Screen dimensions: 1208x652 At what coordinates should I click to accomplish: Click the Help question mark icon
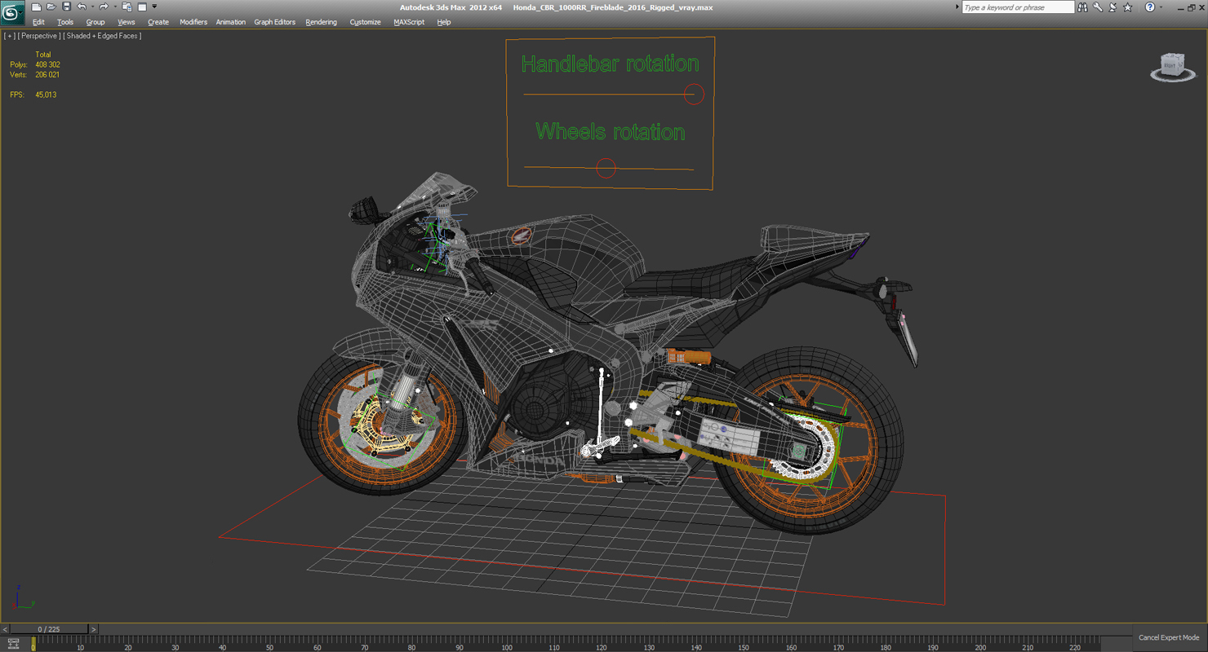coord(1150,7)
